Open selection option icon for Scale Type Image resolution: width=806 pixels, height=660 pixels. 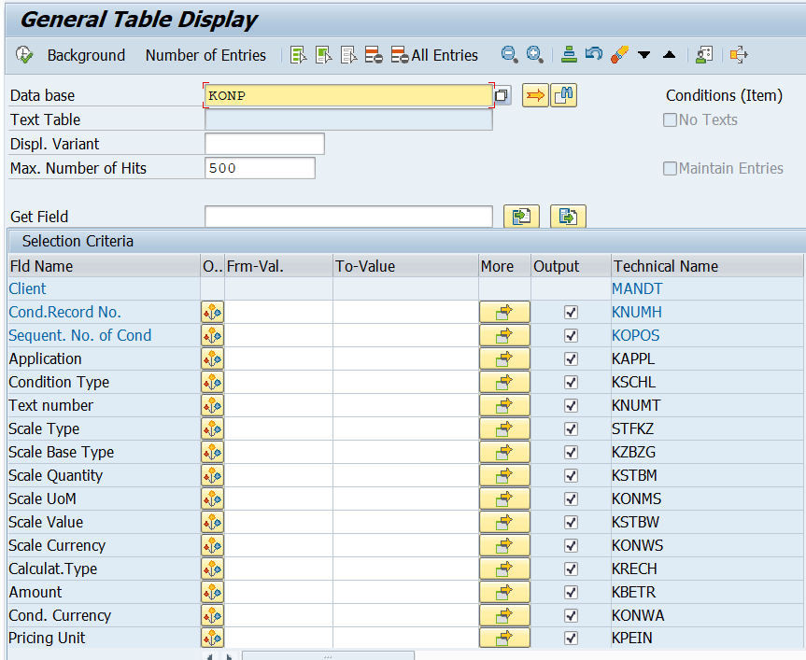pyautogui.click(x=212, y=428)
